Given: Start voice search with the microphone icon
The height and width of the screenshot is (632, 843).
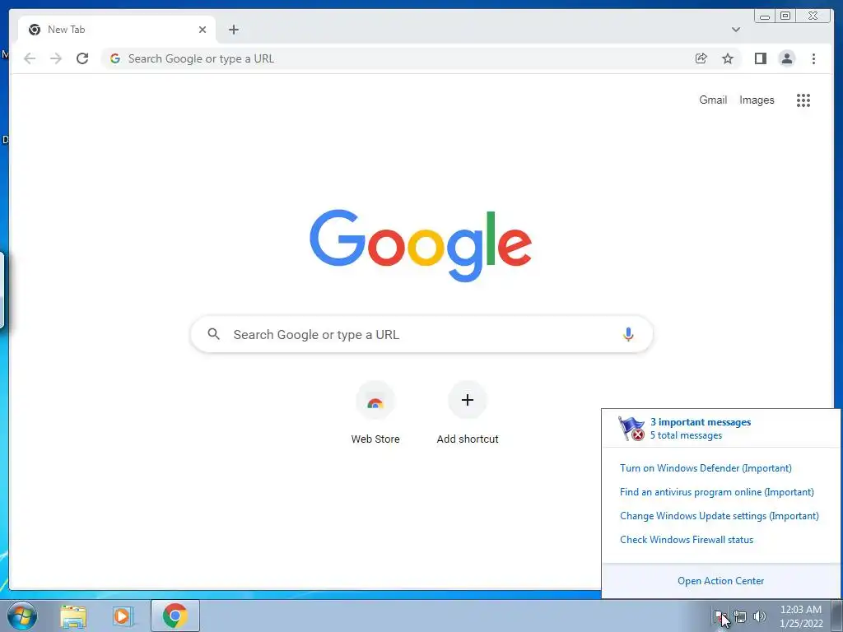Looking at the screenshot, I should point(628,334).
